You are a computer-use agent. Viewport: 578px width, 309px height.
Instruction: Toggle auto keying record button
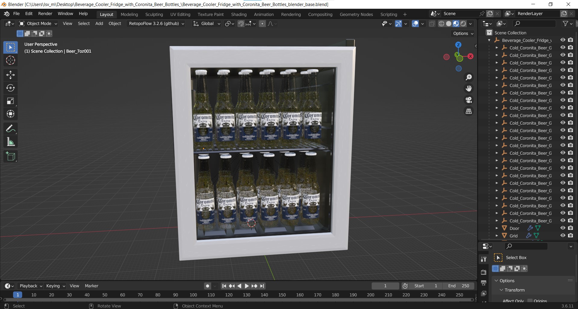207,286
